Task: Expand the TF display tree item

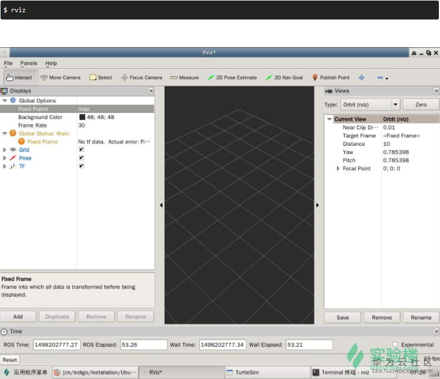Action: point(5,166)
